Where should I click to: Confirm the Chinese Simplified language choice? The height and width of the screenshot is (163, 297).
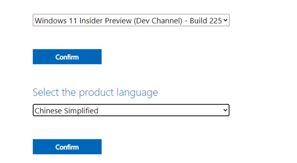pos(67,147)
